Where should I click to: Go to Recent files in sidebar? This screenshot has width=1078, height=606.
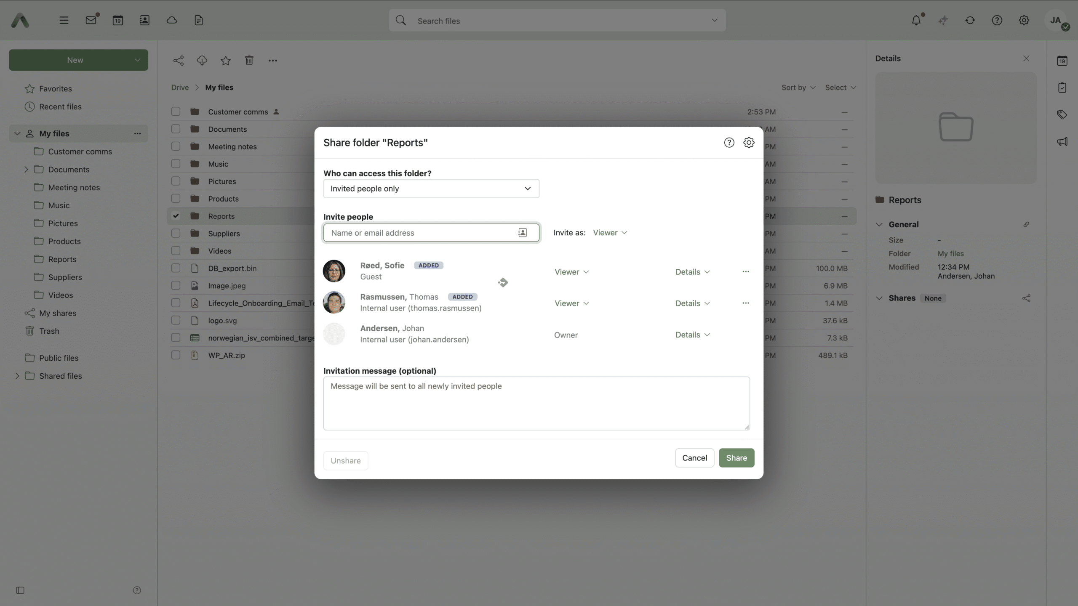pyautogui.click(x=60, y=106)
